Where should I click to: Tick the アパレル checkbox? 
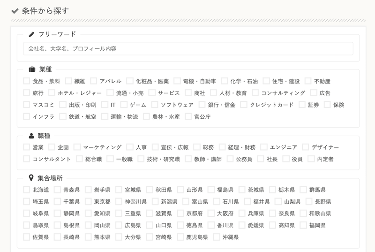[x=93, y=81]
